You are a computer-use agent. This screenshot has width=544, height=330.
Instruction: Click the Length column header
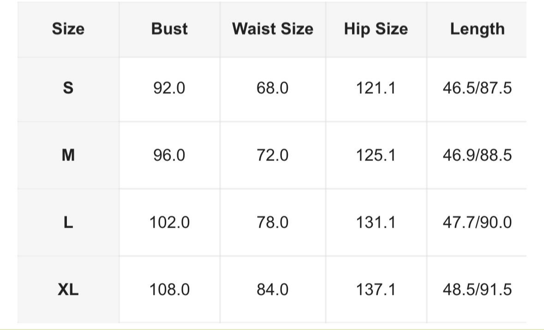pyautogui.click(x=478, y=29)
